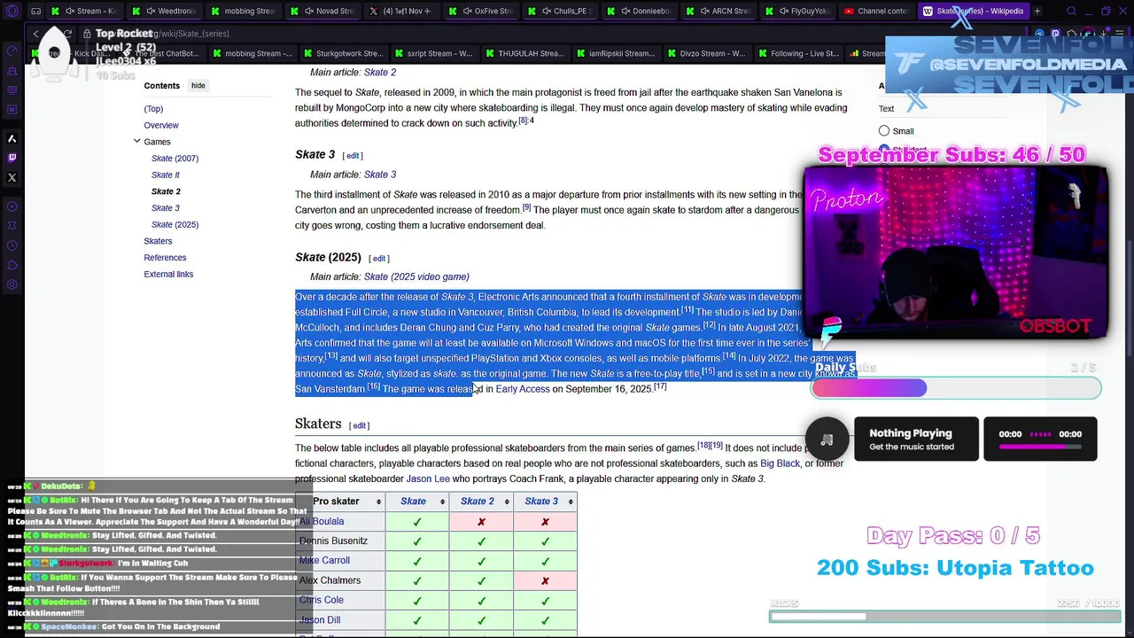This screenshot has width=1134, height=638.
Task: Open the Big Black link
Action: tap(780, 463)
